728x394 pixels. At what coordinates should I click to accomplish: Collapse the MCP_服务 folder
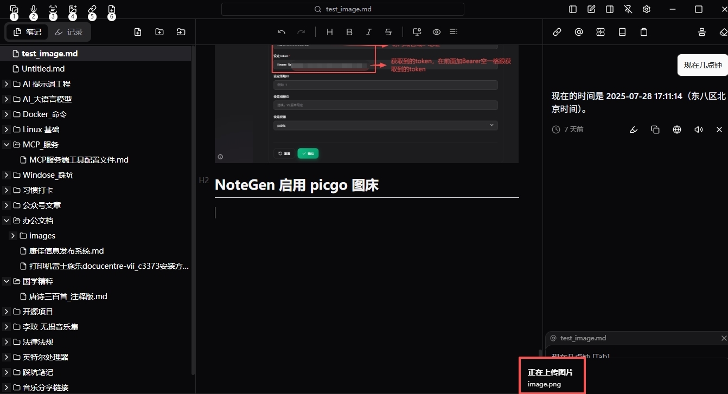pyautogui.click(x=6, y=145)
